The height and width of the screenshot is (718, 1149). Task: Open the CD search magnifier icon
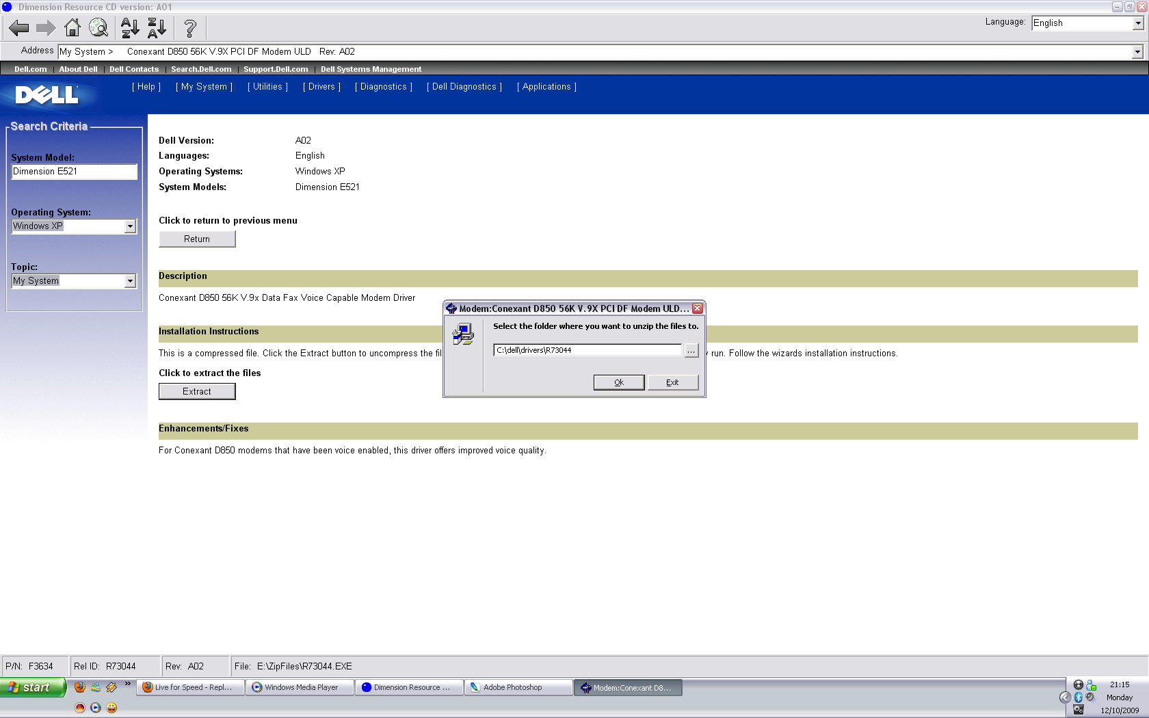click(98, 28)
